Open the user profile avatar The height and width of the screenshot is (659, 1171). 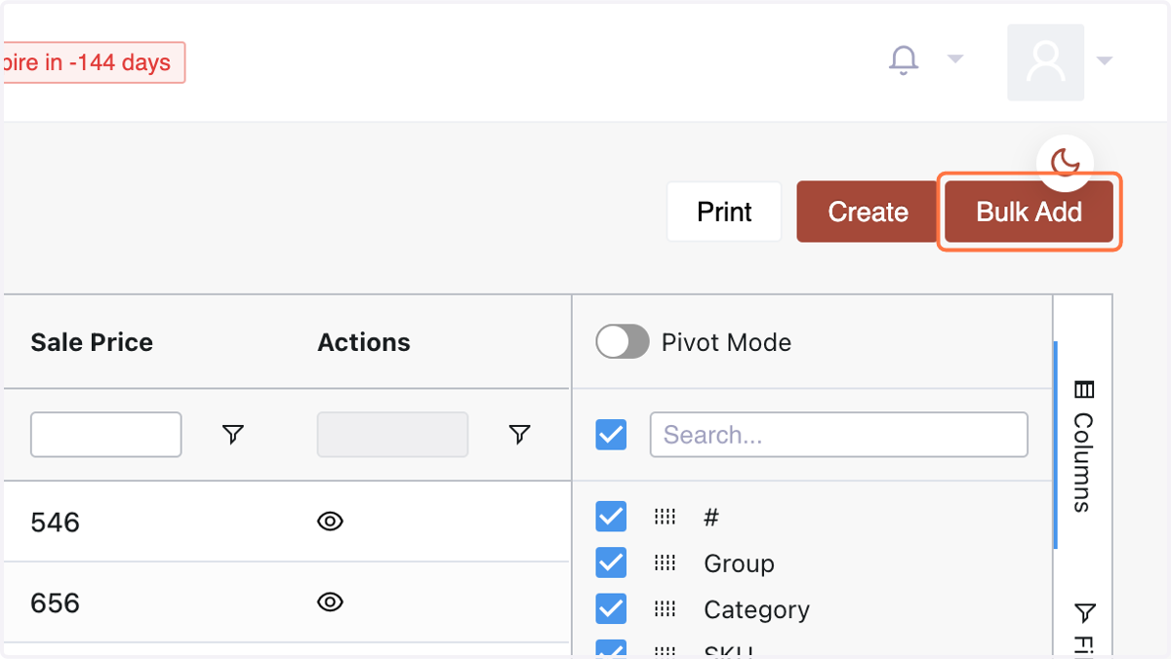[1045, 61]
